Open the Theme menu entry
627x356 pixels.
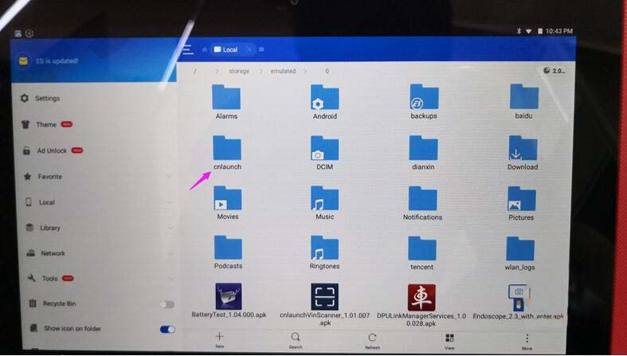(x=46, y=124)
